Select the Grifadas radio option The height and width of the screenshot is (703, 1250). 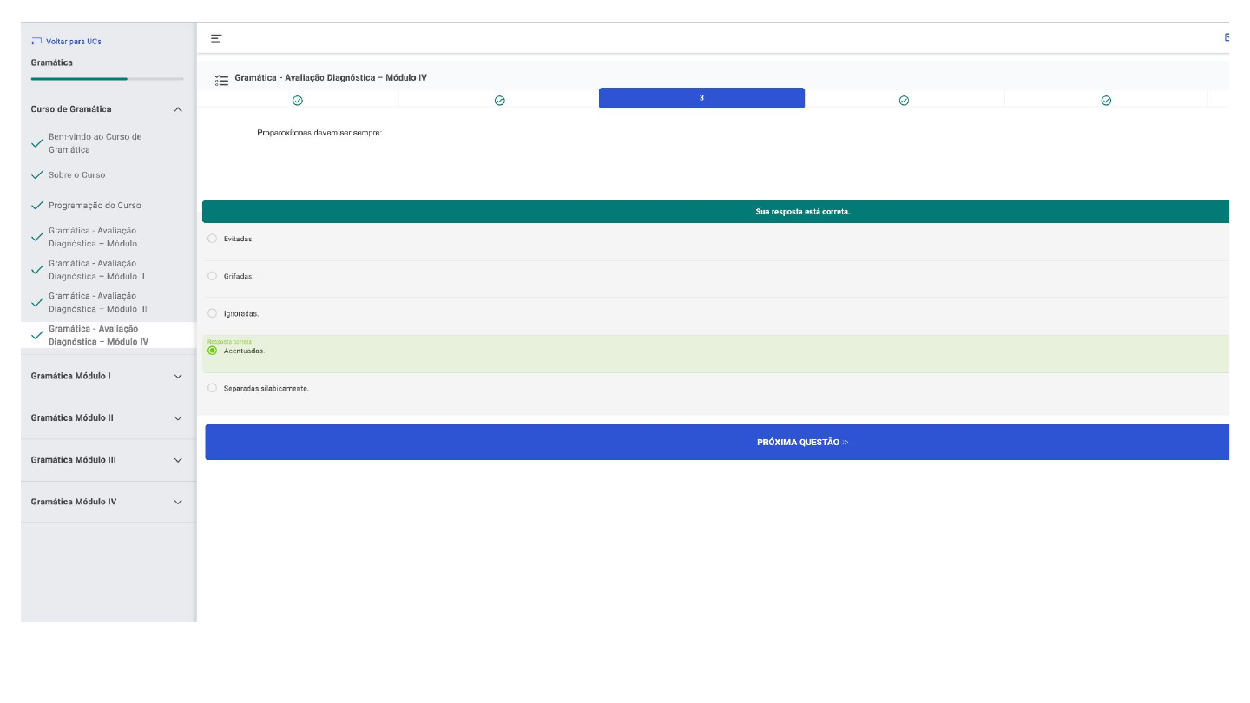(x=213, y=276)
